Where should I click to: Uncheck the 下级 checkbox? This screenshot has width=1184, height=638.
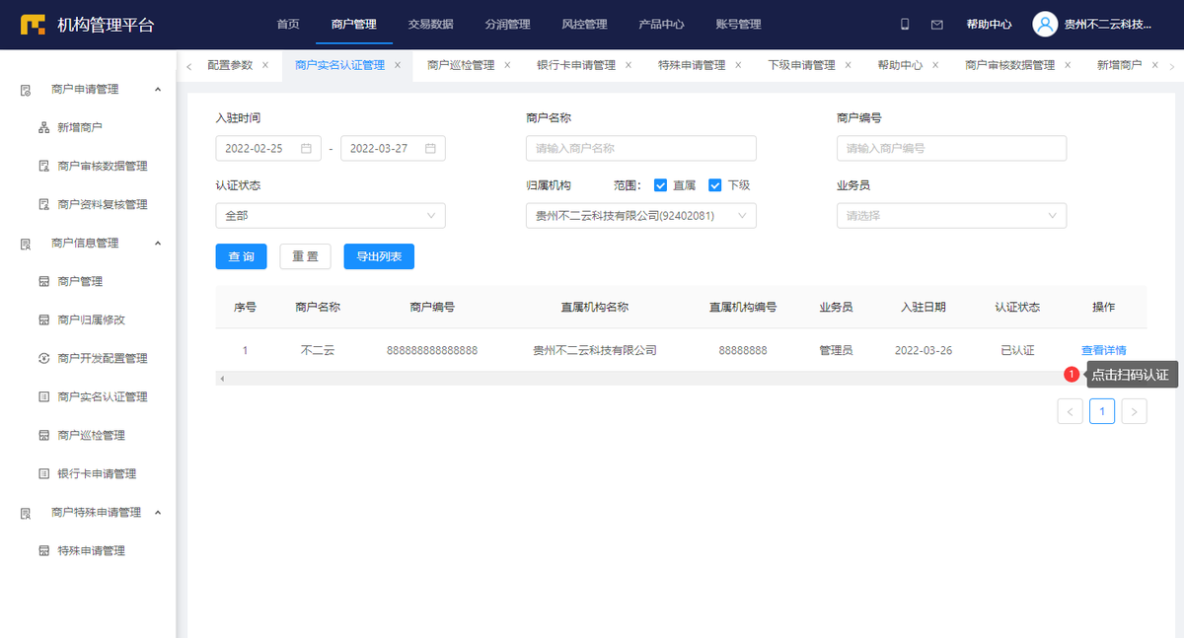pos(715,184)
